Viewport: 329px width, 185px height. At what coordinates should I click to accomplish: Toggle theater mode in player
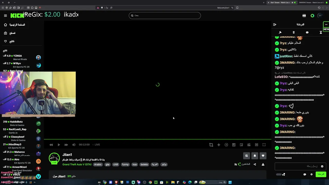tap(257, 145)
